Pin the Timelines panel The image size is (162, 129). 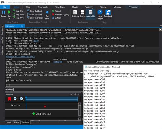point(75,94)
